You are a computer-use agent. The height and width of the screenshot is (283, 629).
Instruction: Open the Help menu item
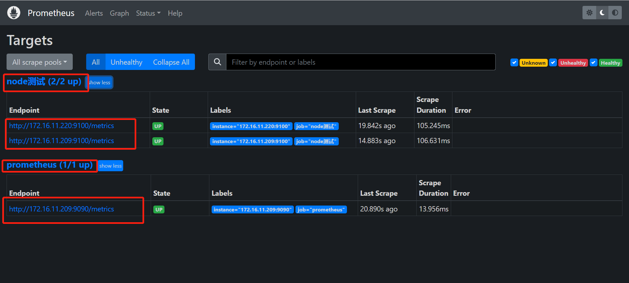(x=175, y=13)
